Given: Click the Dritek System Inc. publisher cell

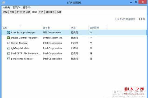Looking at the screenshot, I should click(x=53, y=38).
